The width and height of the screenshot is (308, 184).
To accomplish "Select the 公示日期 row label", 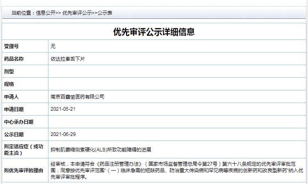I will [x=14, y=134].
